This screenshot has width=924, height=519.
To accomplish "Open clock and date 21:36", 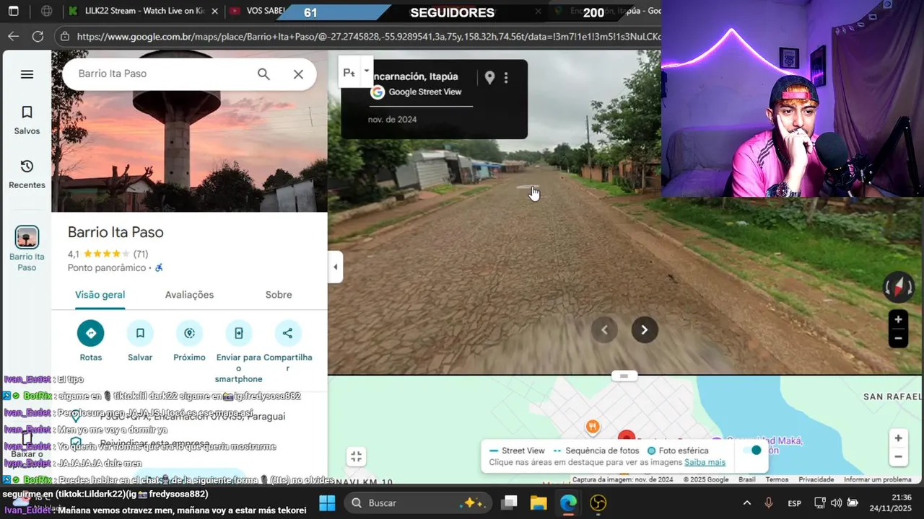I will click(x=892, y=502).
